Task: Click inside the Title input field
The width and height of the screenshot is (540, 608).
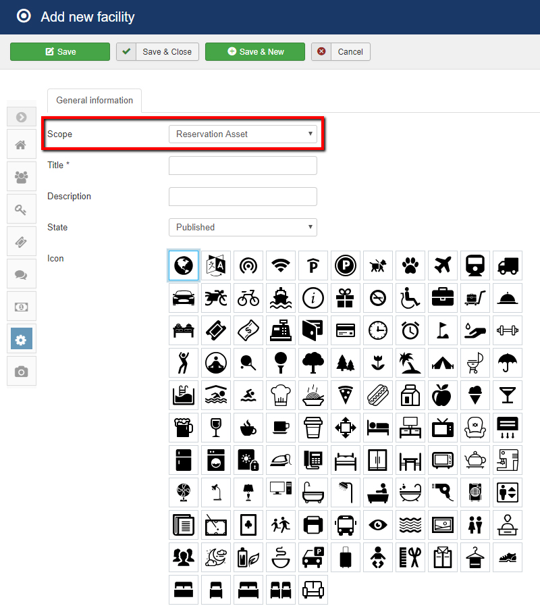Action: pyautogui.click(x=243, y=165)
